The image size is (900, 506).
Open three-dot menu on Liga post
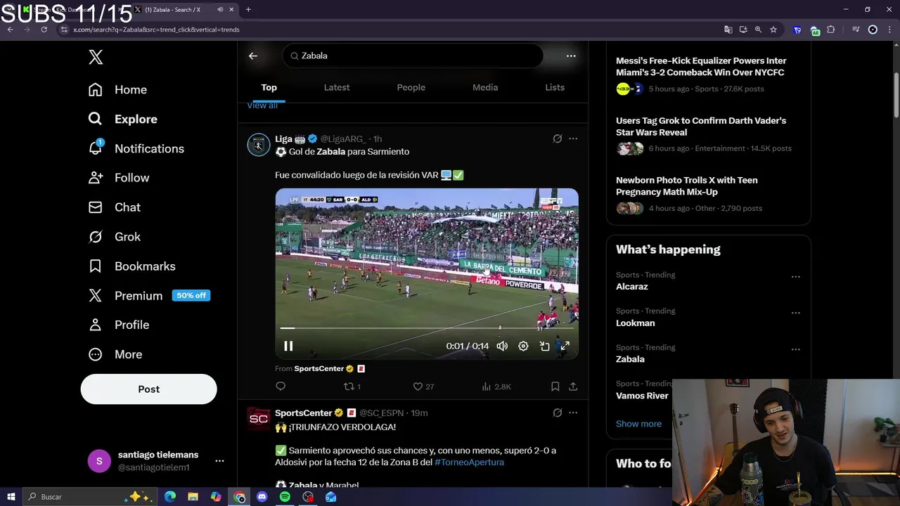click(573, 139)
